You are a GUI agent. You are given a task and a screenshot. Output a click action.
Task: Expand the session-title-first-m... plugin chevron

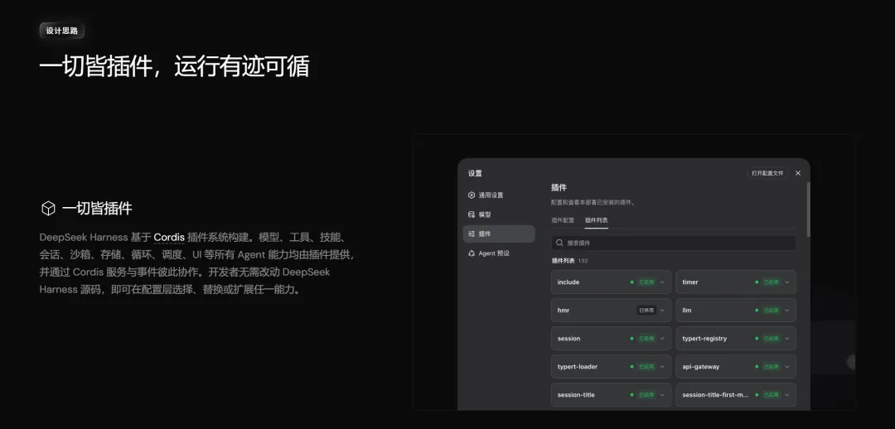[787, 395]
